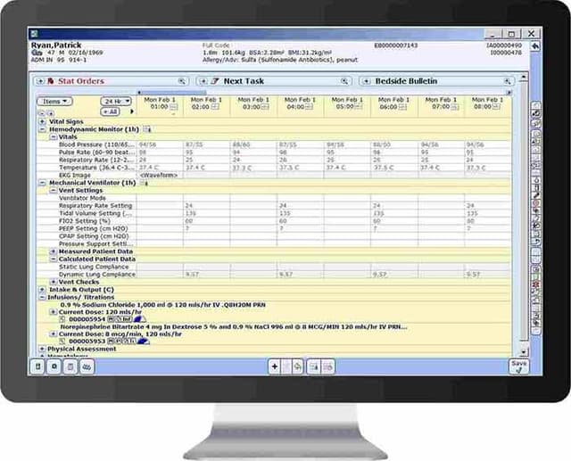The width and height of the screenshot is (571, 461).
Task: Click the last icon in bottom center toolbar
Action: (x=327, y=366)
